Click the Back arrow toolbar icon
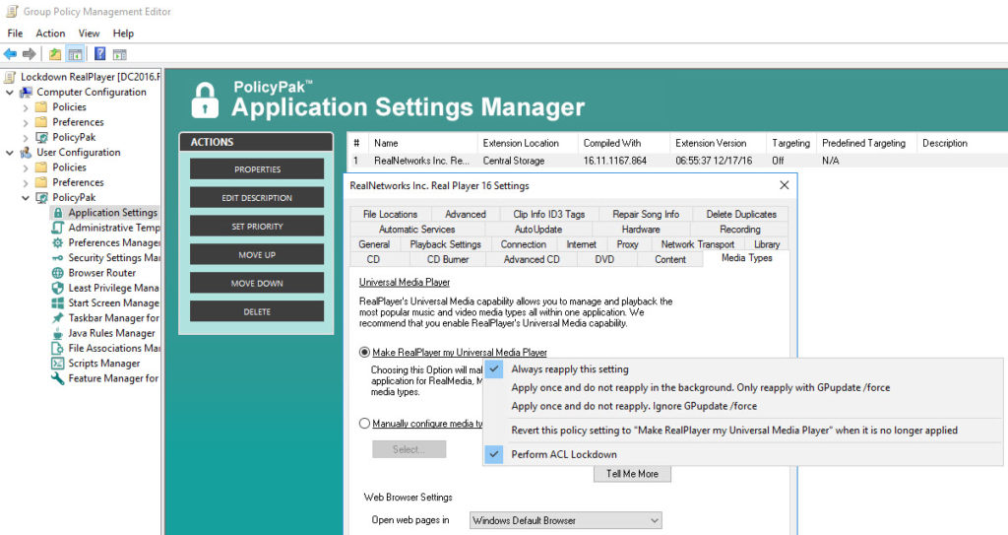 (x=10, y=54)
